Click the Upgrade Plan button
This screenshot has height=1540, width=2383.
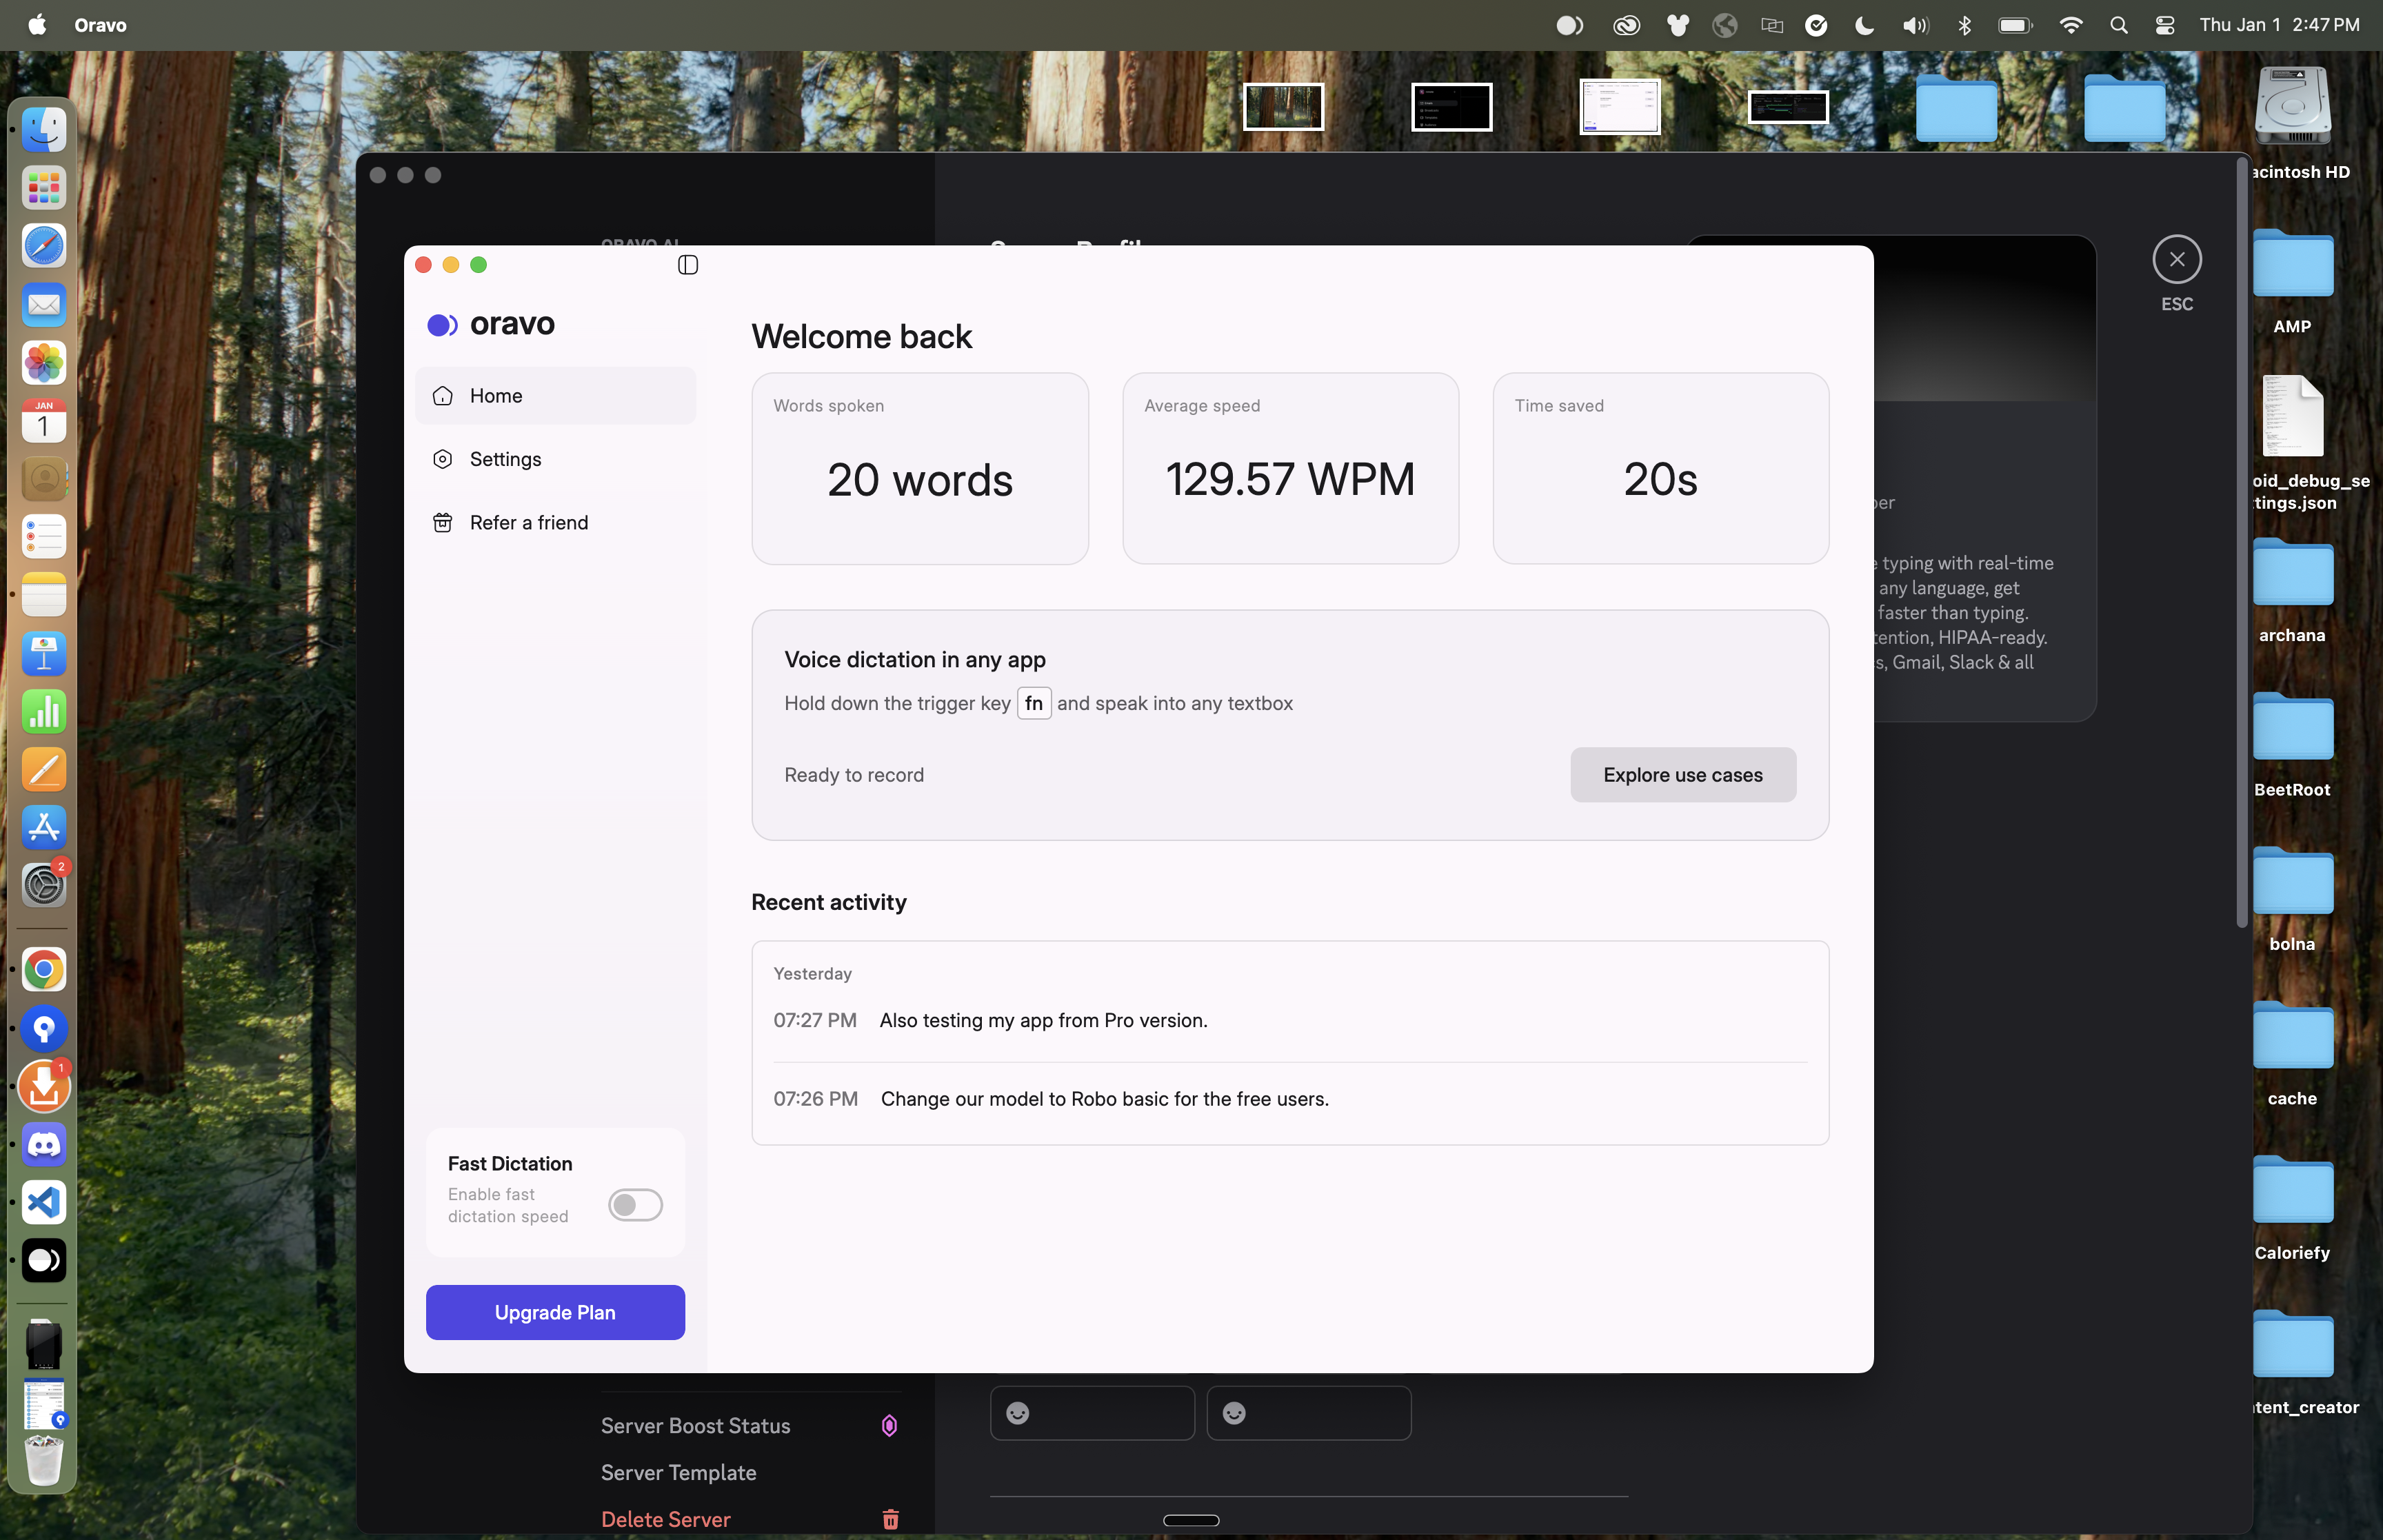555,1312
